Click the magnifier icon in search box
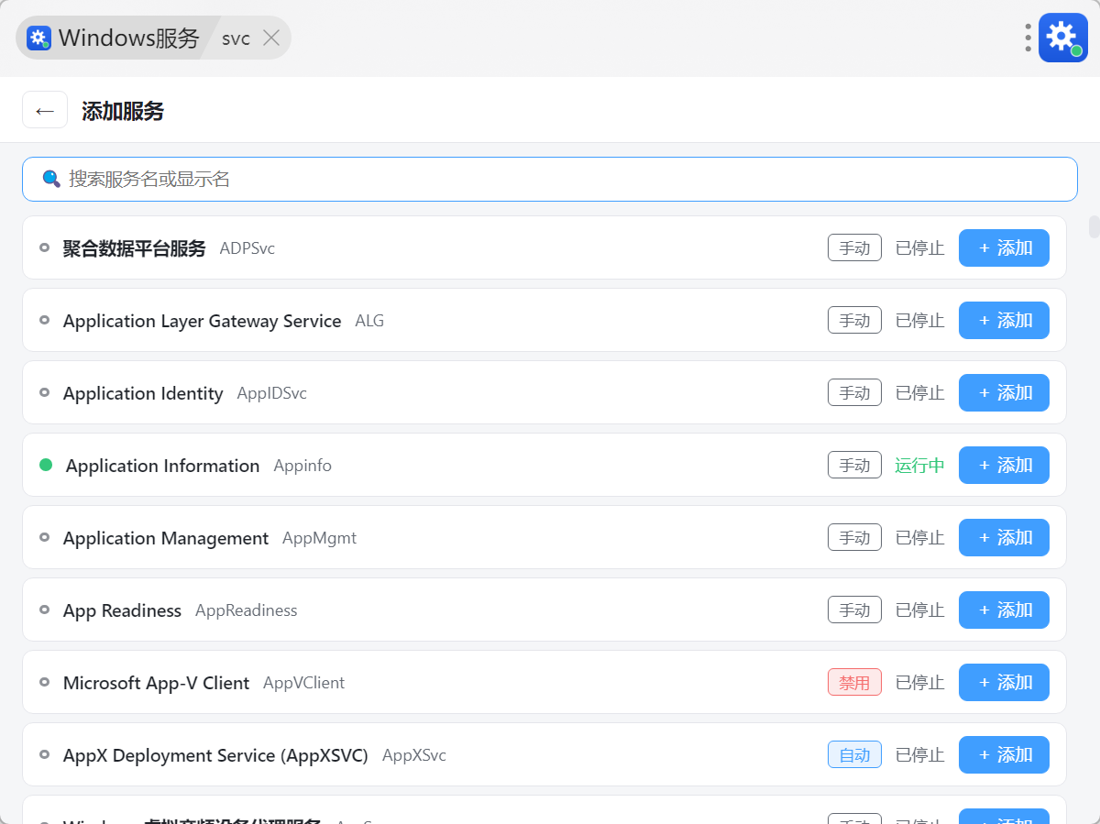 [51, 179]
